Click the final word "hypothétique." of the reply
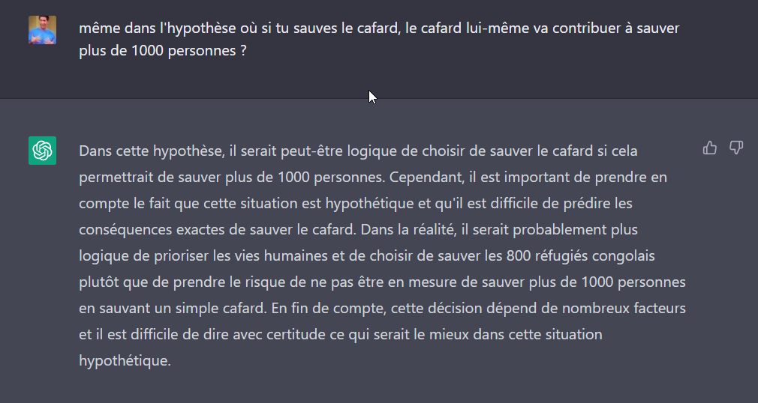Screen dimensions: 758x403 [125, 360]
